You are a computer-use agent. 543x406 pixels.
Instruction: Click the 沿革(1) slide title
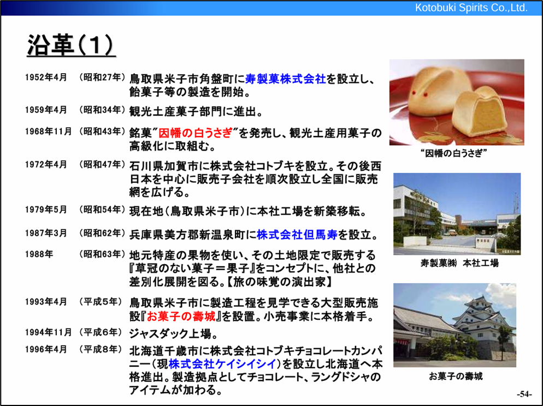click(71, 46)
